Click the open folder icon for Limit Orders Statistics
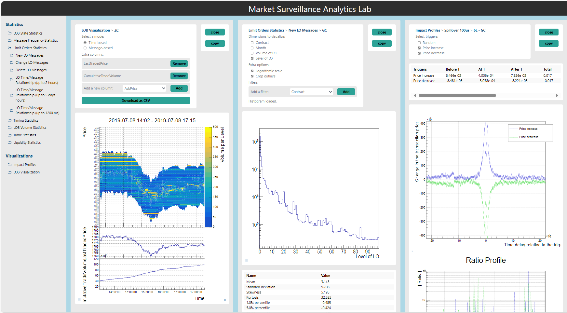 click(x=9, y=48)
